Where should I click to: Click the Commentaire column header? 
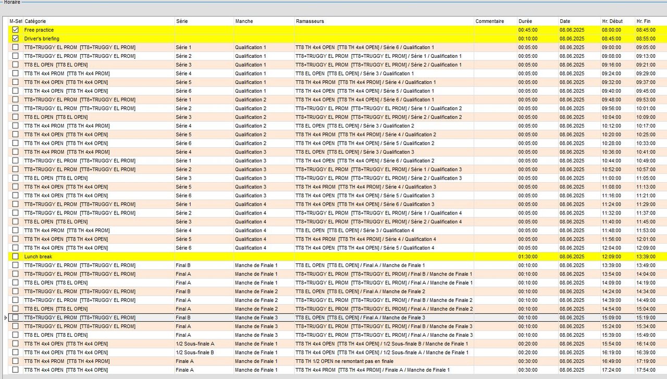[x=496, y=21]
